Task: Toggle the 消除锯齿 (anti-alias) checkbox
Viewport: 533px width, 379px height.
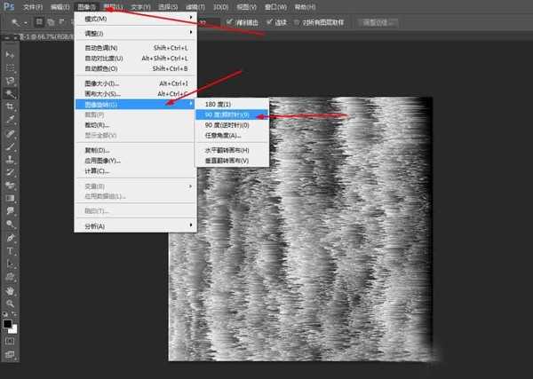Action: pos(230,21)
